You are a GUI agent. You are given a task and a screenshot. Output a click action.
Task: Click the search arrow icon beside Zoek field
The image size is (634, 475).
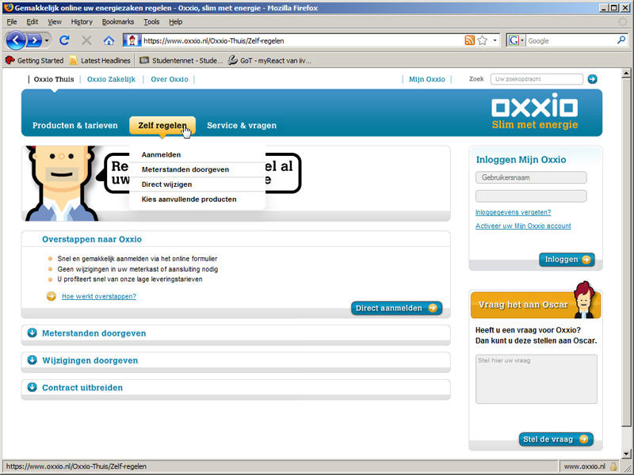pyautogui.click(x=592, y=79)
